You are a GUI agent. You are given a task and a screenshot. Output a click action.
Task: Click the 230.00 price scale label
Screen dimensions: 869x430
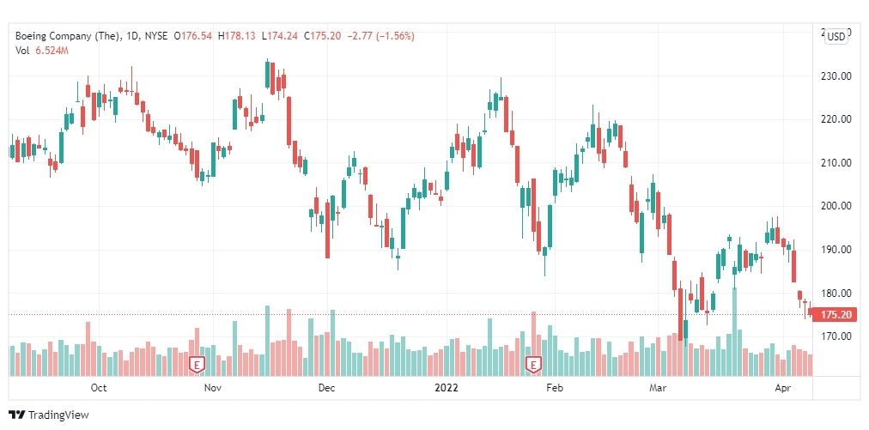pyautogui.click(x=836, y=76)
